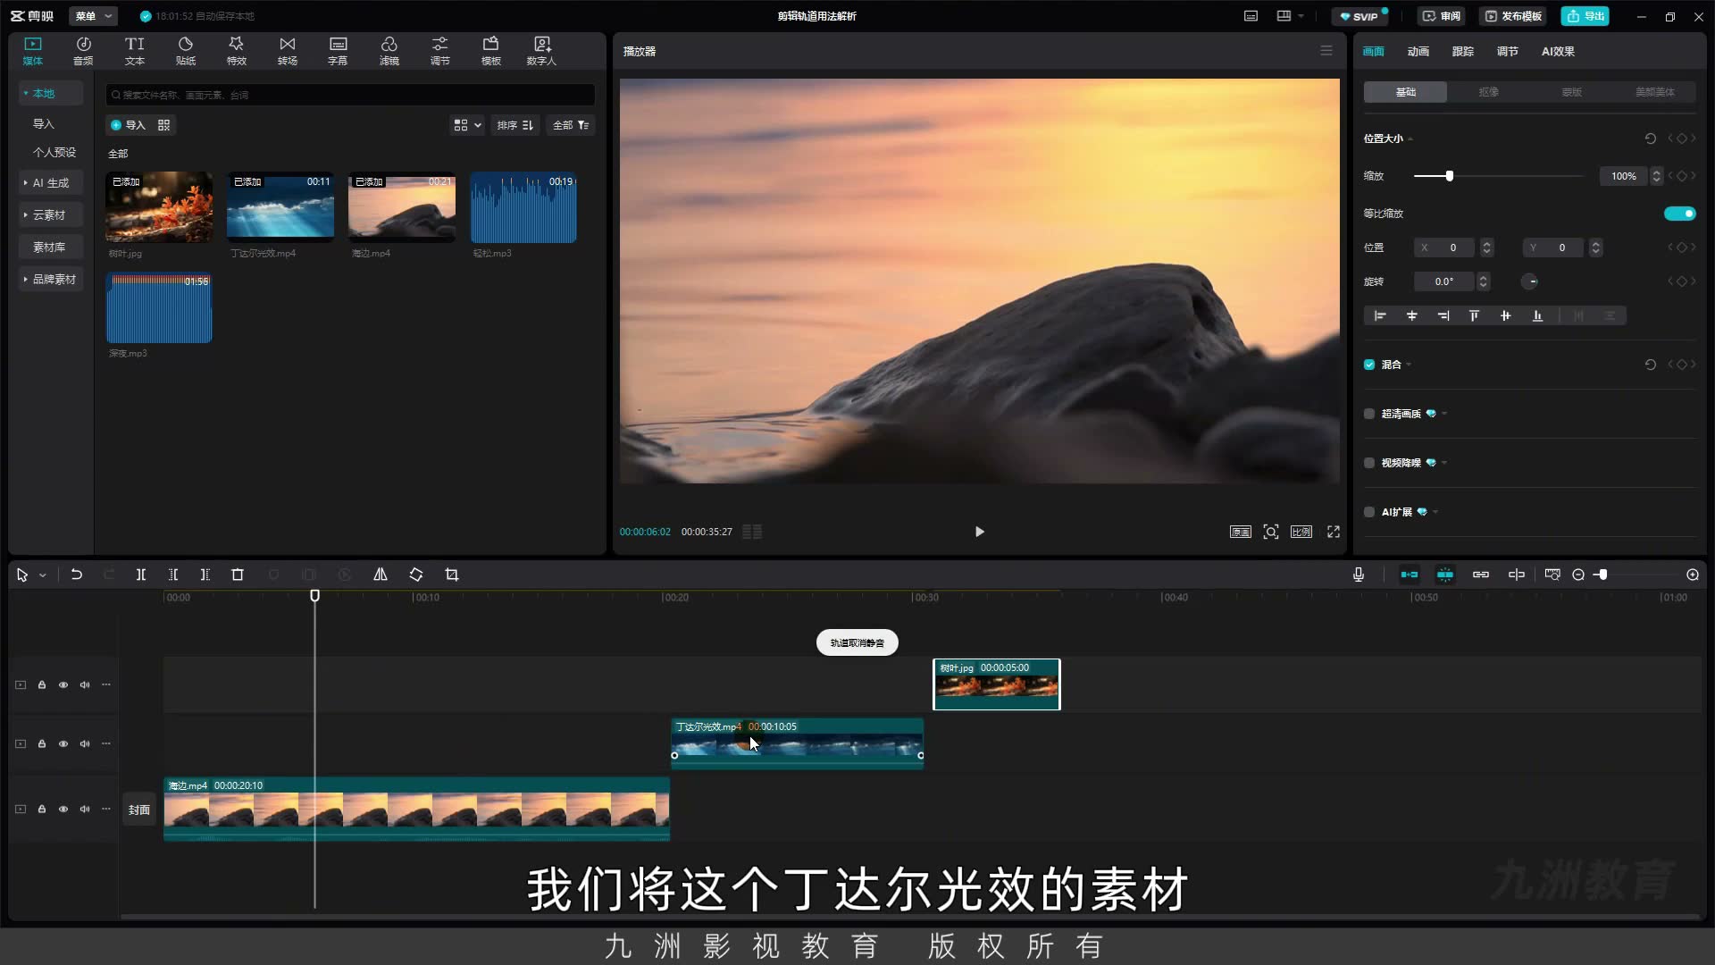
Task: Expand the AI 生成 sidebar section
Action: coord(51,182)
